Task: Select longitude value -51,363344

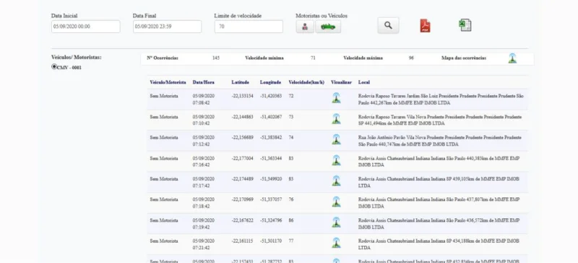Action: [x=270, y=159]
